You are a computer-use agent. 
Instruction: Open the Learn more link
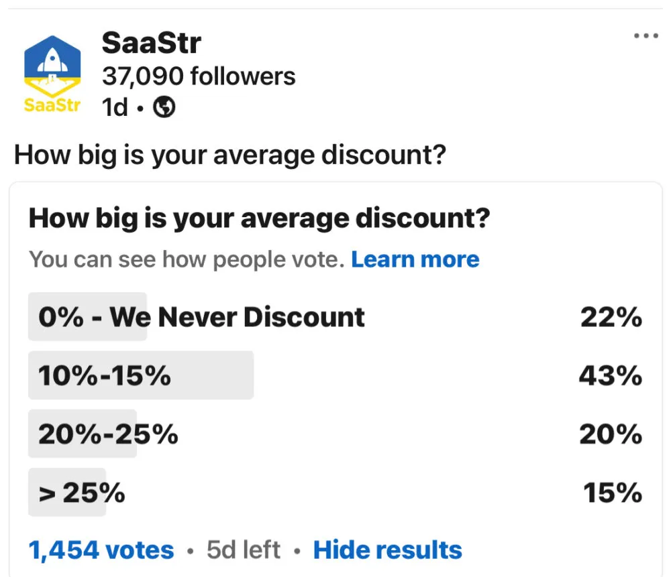(x=415, y=259)
